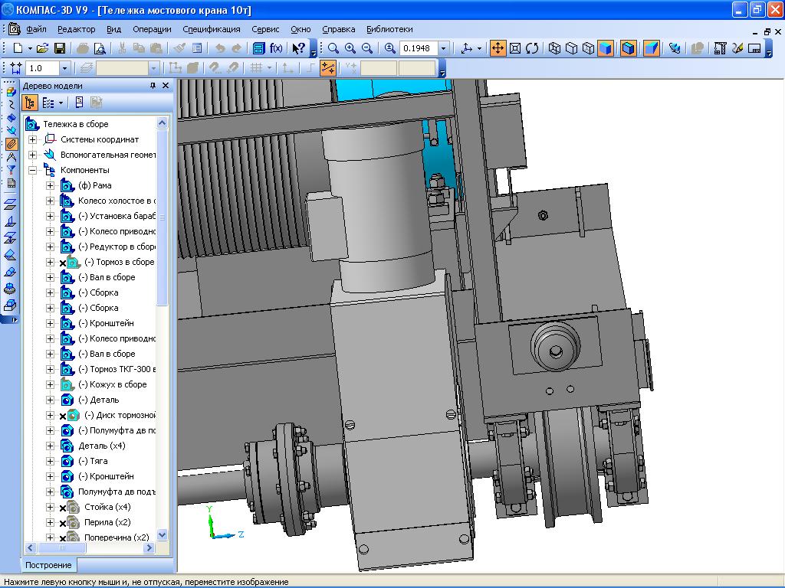Click the Show All fit-view icon
Screen dimensions: 785x588
[515, 48]
